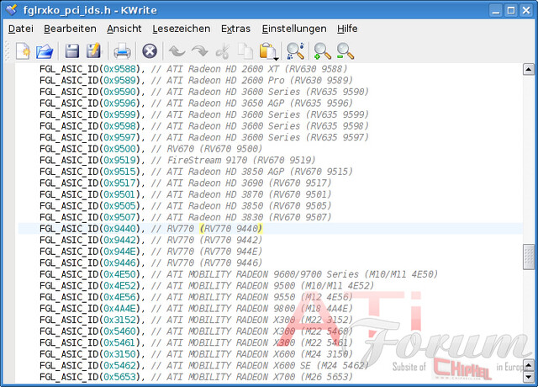Open the Ansicht menu

124,29
